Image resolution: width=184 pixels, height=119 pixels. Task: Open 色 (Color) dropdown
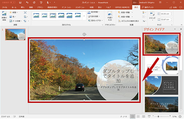(12, 17)
